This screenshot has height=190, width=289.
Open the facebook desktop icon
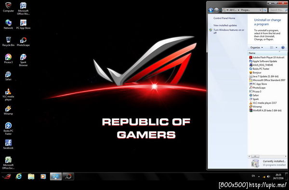(x=8, y=144)
